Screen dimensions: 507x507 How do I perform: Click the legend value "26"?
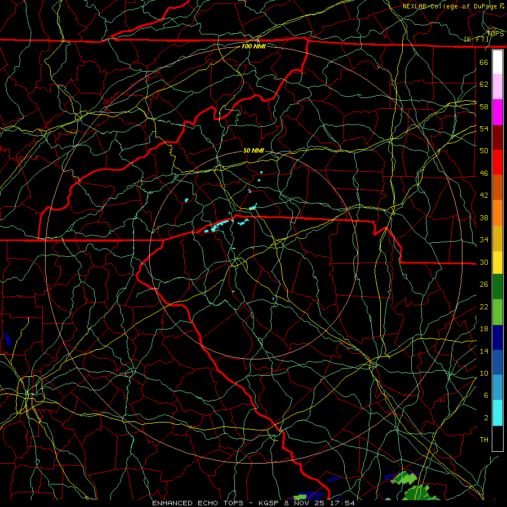tap(484, 284)
